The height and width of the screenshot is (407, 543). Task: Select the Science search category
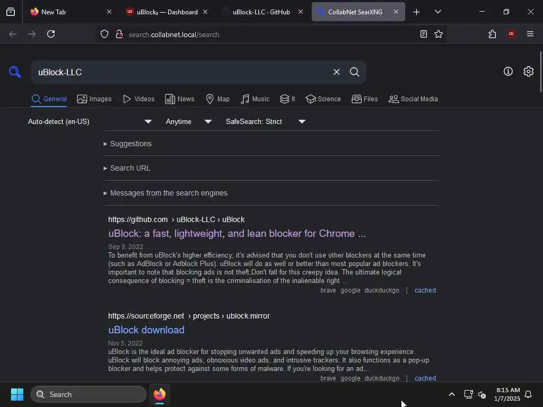click(x=323, y=99)
